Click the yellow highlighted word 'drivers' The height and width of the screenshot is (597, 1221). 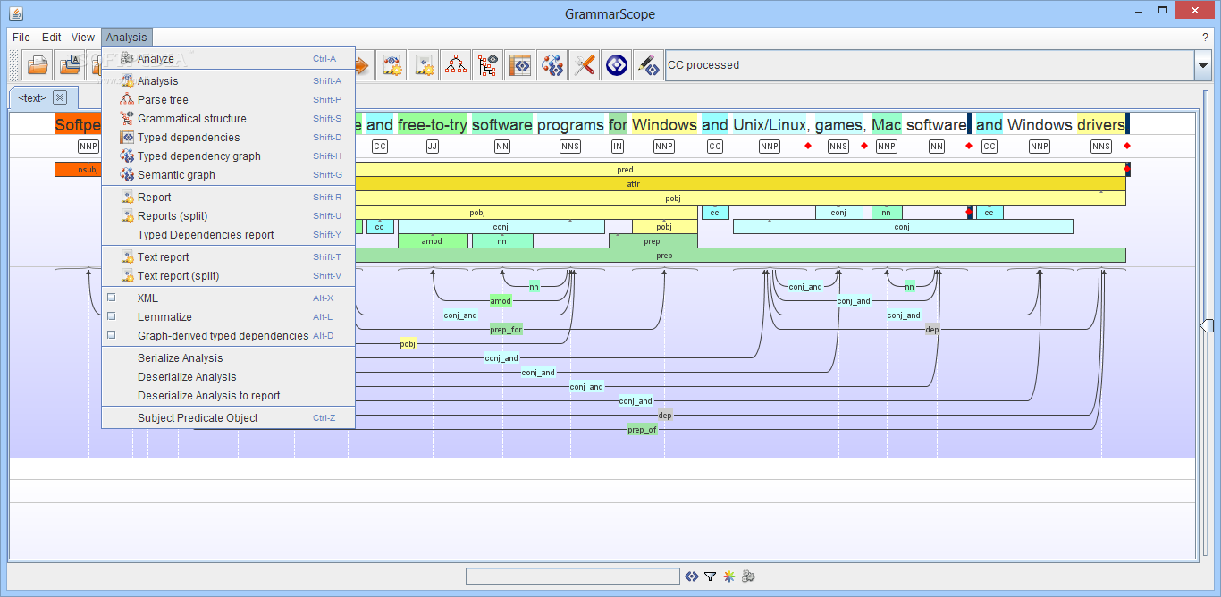point(1101,125)
